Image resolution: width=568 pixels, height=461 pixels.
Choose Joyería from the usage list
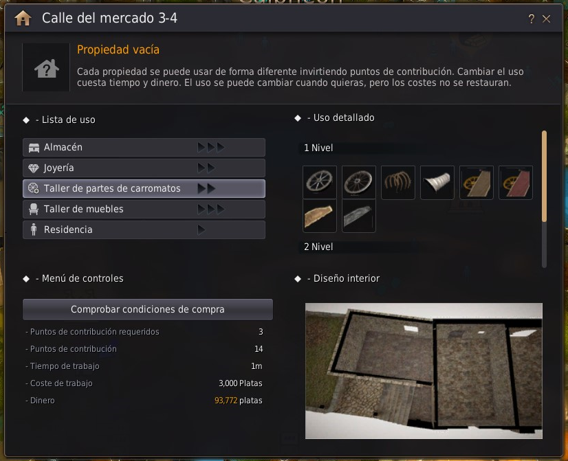(x=144, y=168)
